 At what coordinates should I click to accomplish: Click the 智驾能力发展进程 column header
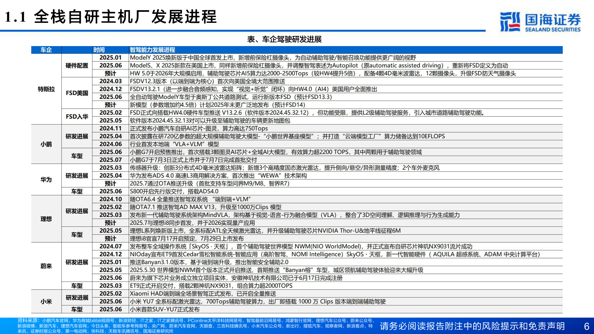[153, 49]
